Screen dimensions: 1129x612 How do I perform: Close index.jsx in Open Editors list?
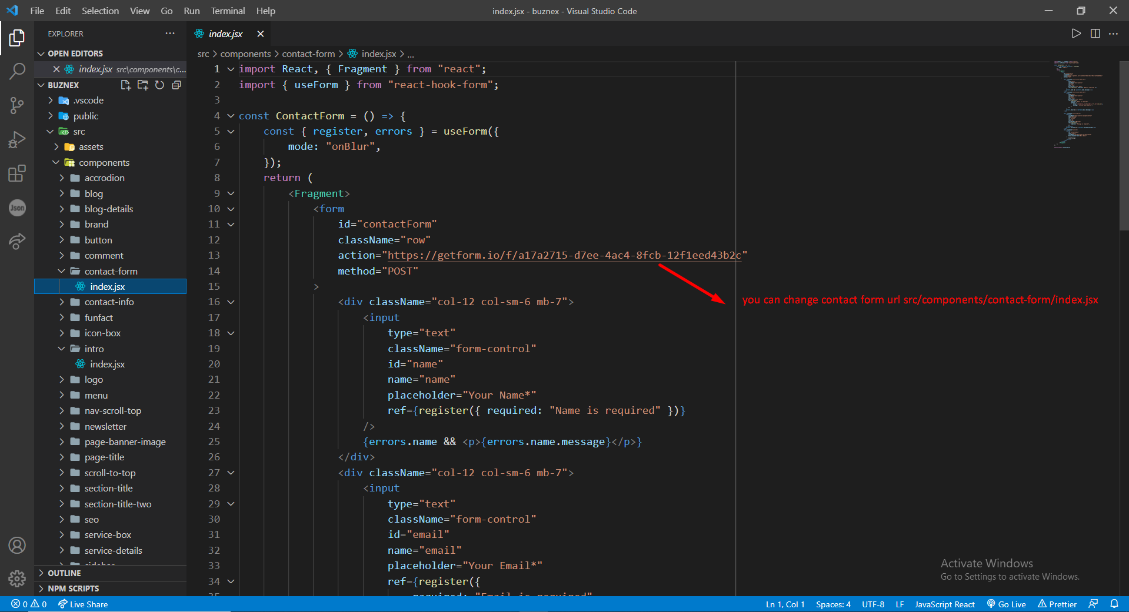56,69
